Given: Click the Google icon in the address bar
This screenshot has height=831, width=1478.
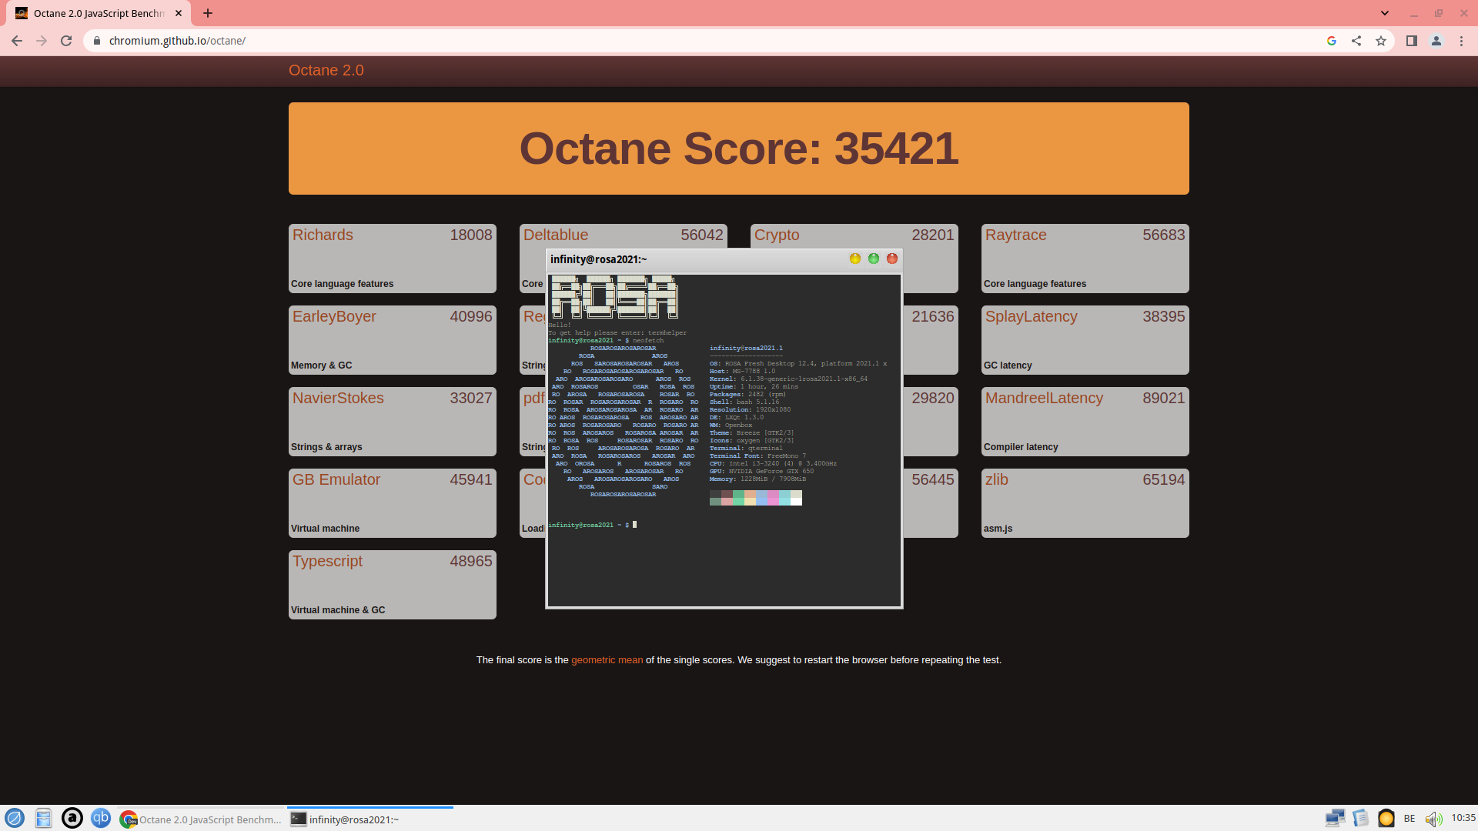Looking at the screenshot, I should (1332, 41).
